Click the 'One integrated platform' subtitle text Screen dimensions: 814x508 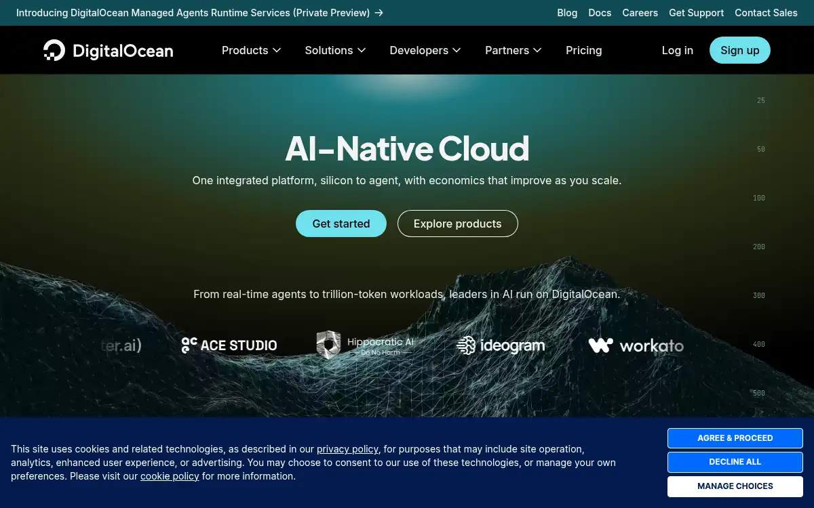(x=407, y=181)
